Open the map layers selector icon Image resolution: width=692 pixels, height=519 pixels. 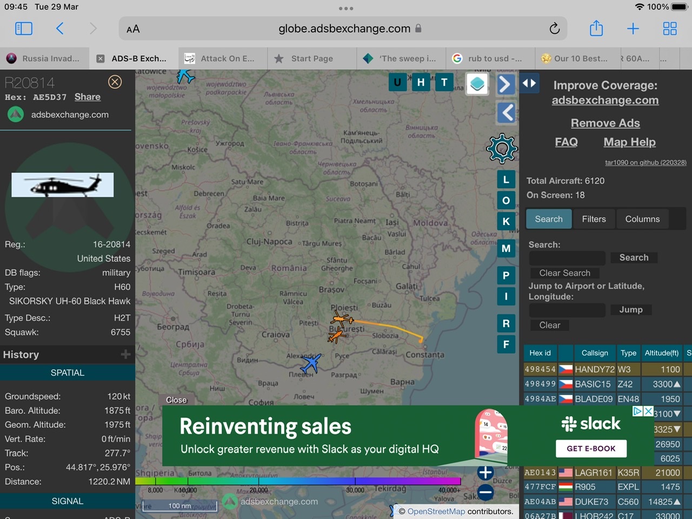tap(477, 84)
